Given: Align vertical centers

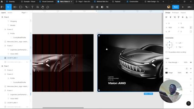Looking at the screenshot, I should tap(182, 17).
